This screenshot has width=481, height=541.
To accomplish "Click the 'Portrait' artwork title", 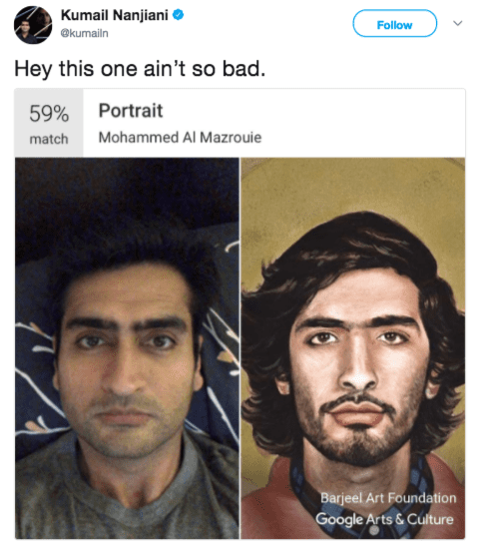I will coord(131,111).
